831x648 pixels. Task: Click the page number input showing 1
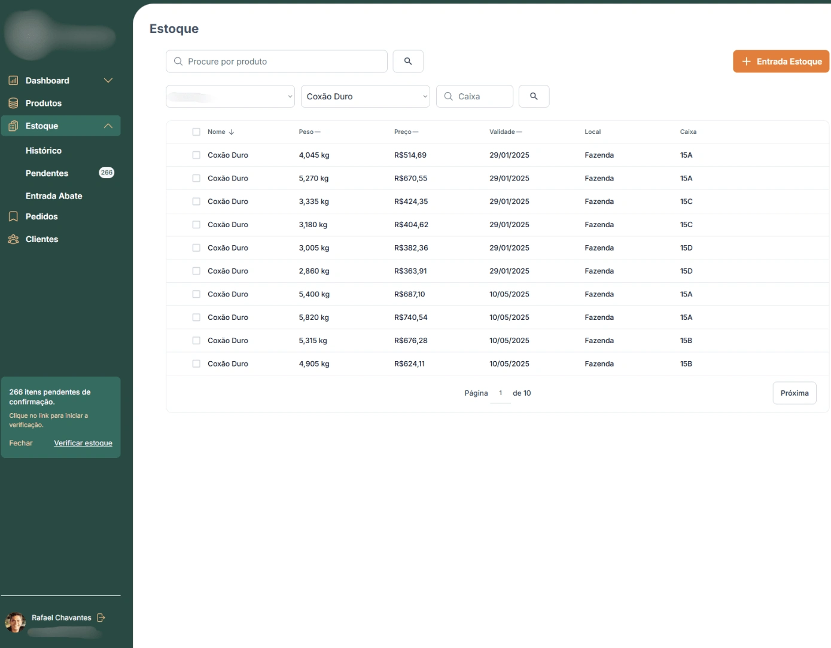point(500,393)
